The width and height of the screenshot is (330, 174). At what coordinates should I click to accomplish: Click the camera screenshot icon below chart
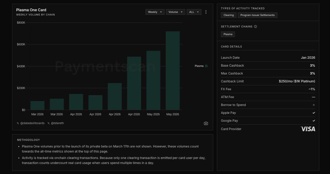pos(206,123)
